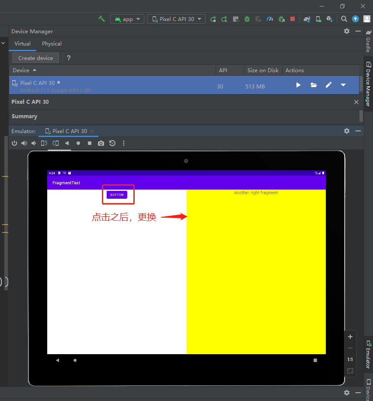
Task: Open the app run configuration dropdown
Action: pyautogui.click(x=127, y=19)
